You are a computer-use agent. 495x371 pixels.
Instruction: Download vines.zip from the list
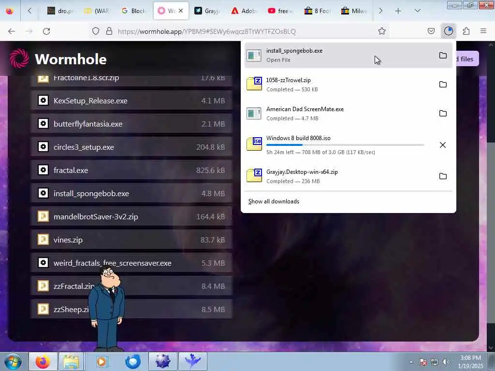pyautogui.click(x=131, y=240)
